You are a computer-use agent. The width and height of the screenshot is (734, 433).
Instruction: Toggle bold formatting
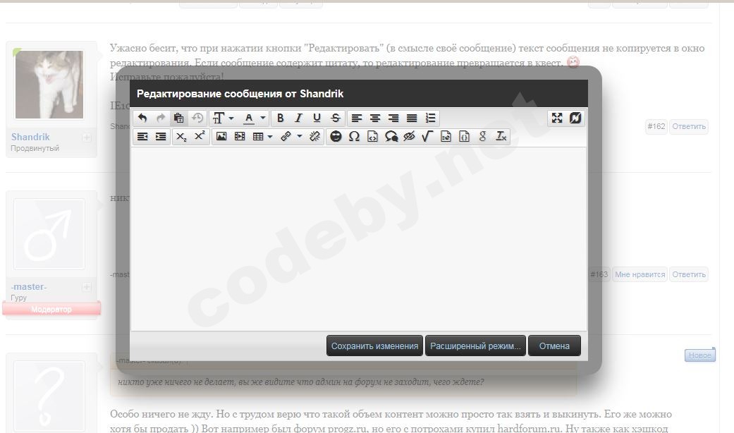(280, 118)
